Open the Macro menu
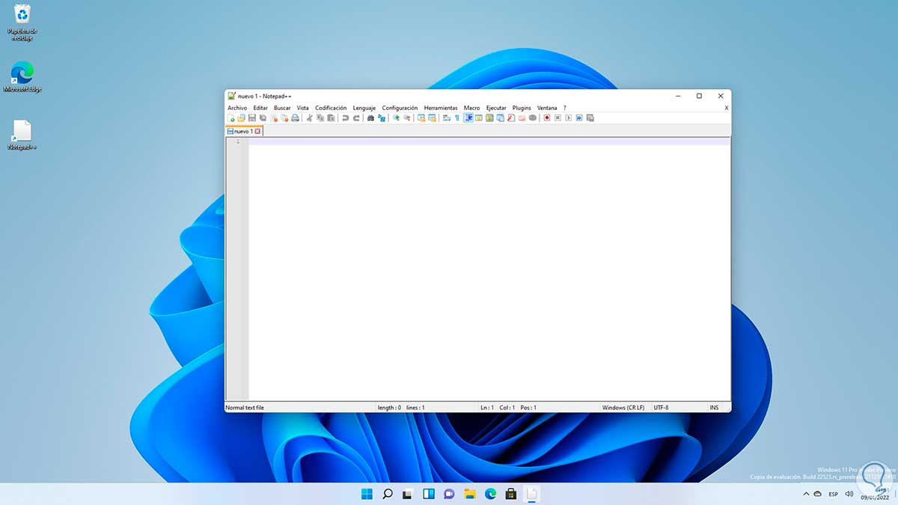This screenshot has width=898, height=505. pos(471,108)
